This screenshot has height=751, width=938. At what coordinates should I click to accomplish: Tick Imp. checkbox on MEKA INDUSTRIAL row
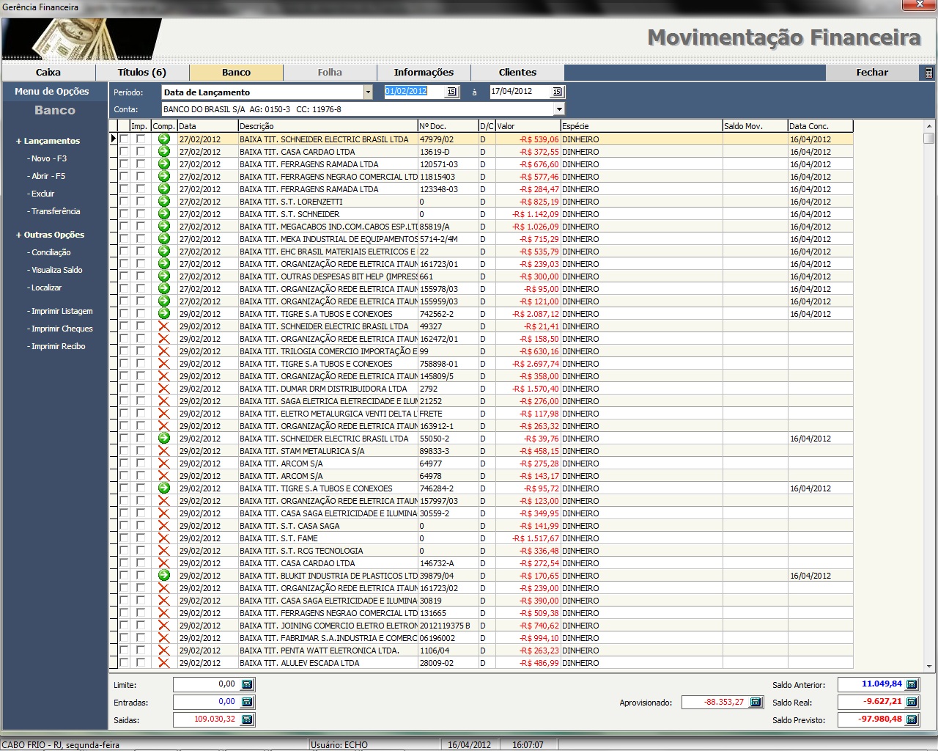click(x=140, y=238)
